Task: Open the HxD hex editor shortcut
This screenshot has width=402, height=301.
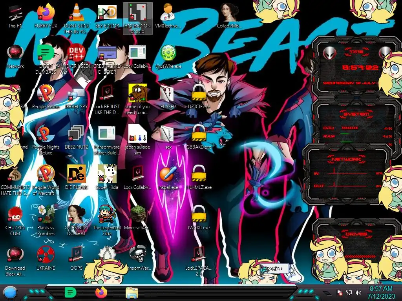Action: pos(107,16)
